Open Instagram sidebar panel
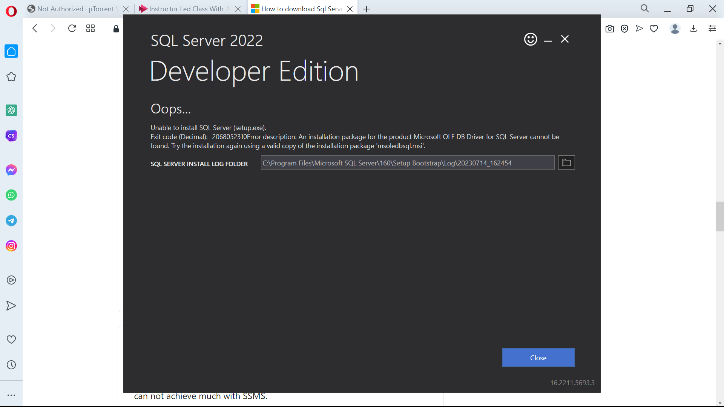The image size is (724, 407). coord(11,246)
